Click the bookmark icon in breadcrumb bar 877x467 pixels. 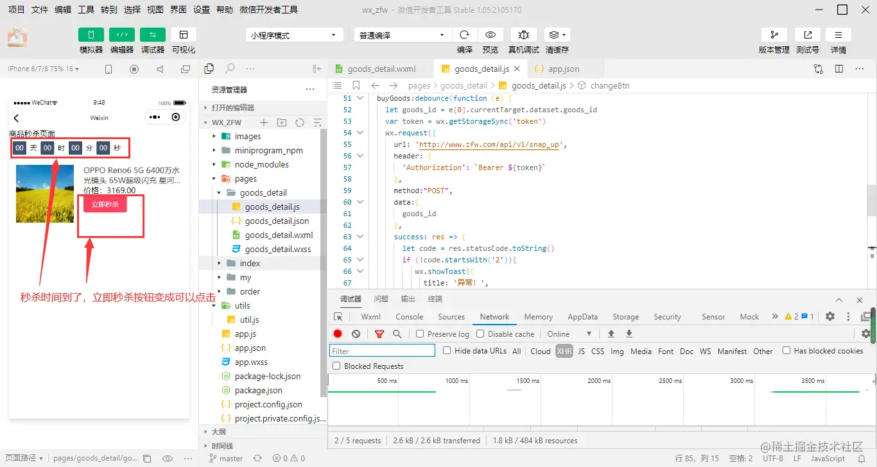click(356, 85)
